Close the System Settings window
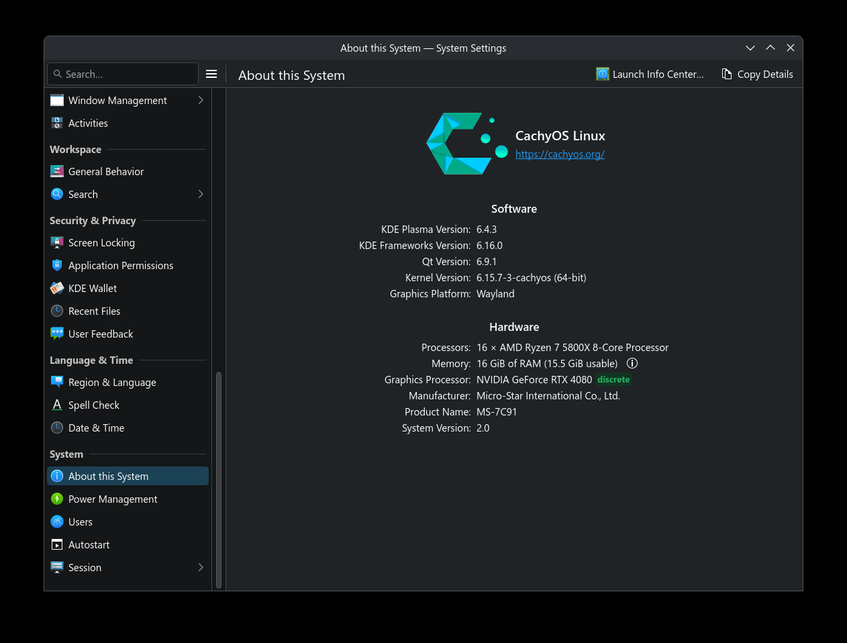The width and height of the screenshot is (847, 643). click(791, 48)
